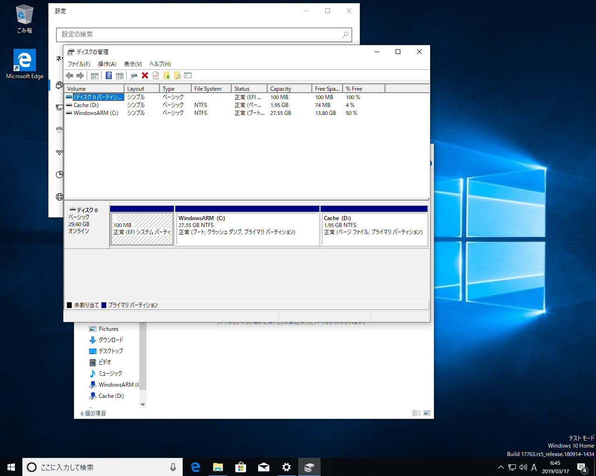Open File Explorer from the taskbar
Viewport: 596px width, 476px height.
coord(218,467)
